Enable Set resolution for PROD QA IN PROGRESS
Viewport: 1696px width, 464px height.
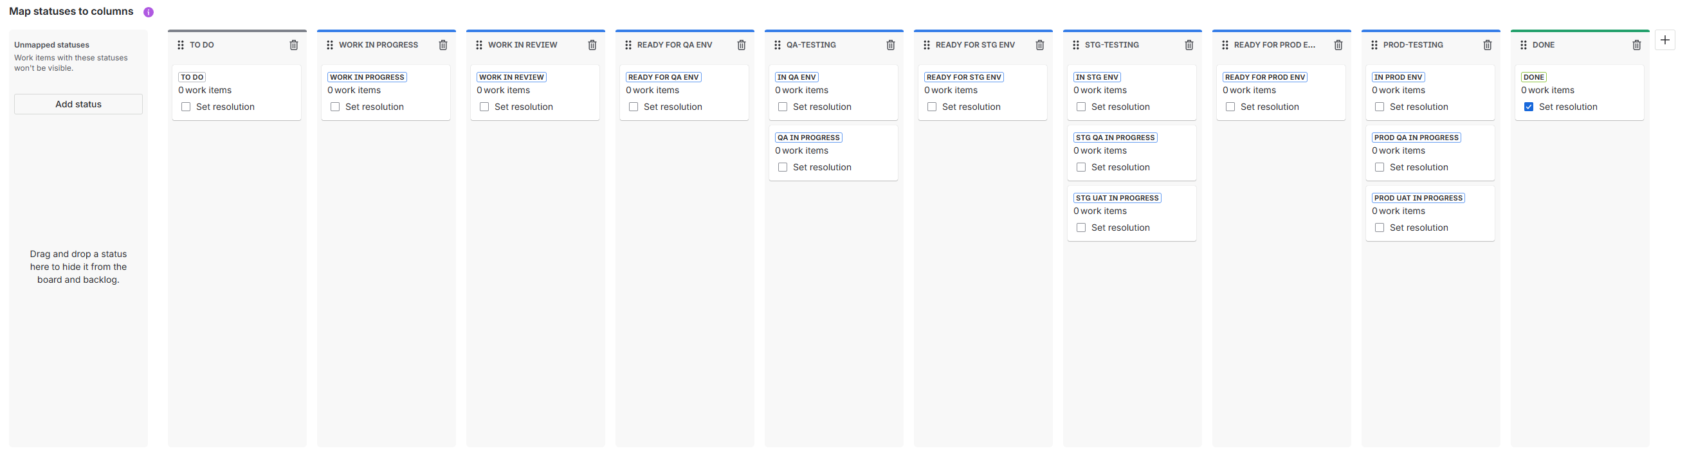tap(1380, 167)
